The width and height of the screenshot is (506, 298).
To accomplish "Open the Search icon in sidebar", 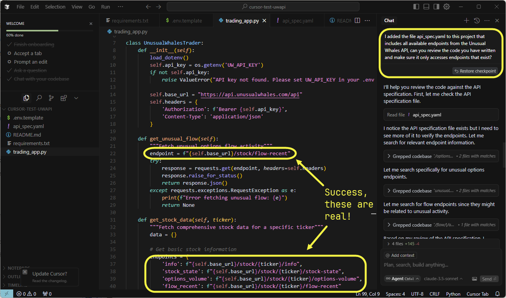I will 39,98.
